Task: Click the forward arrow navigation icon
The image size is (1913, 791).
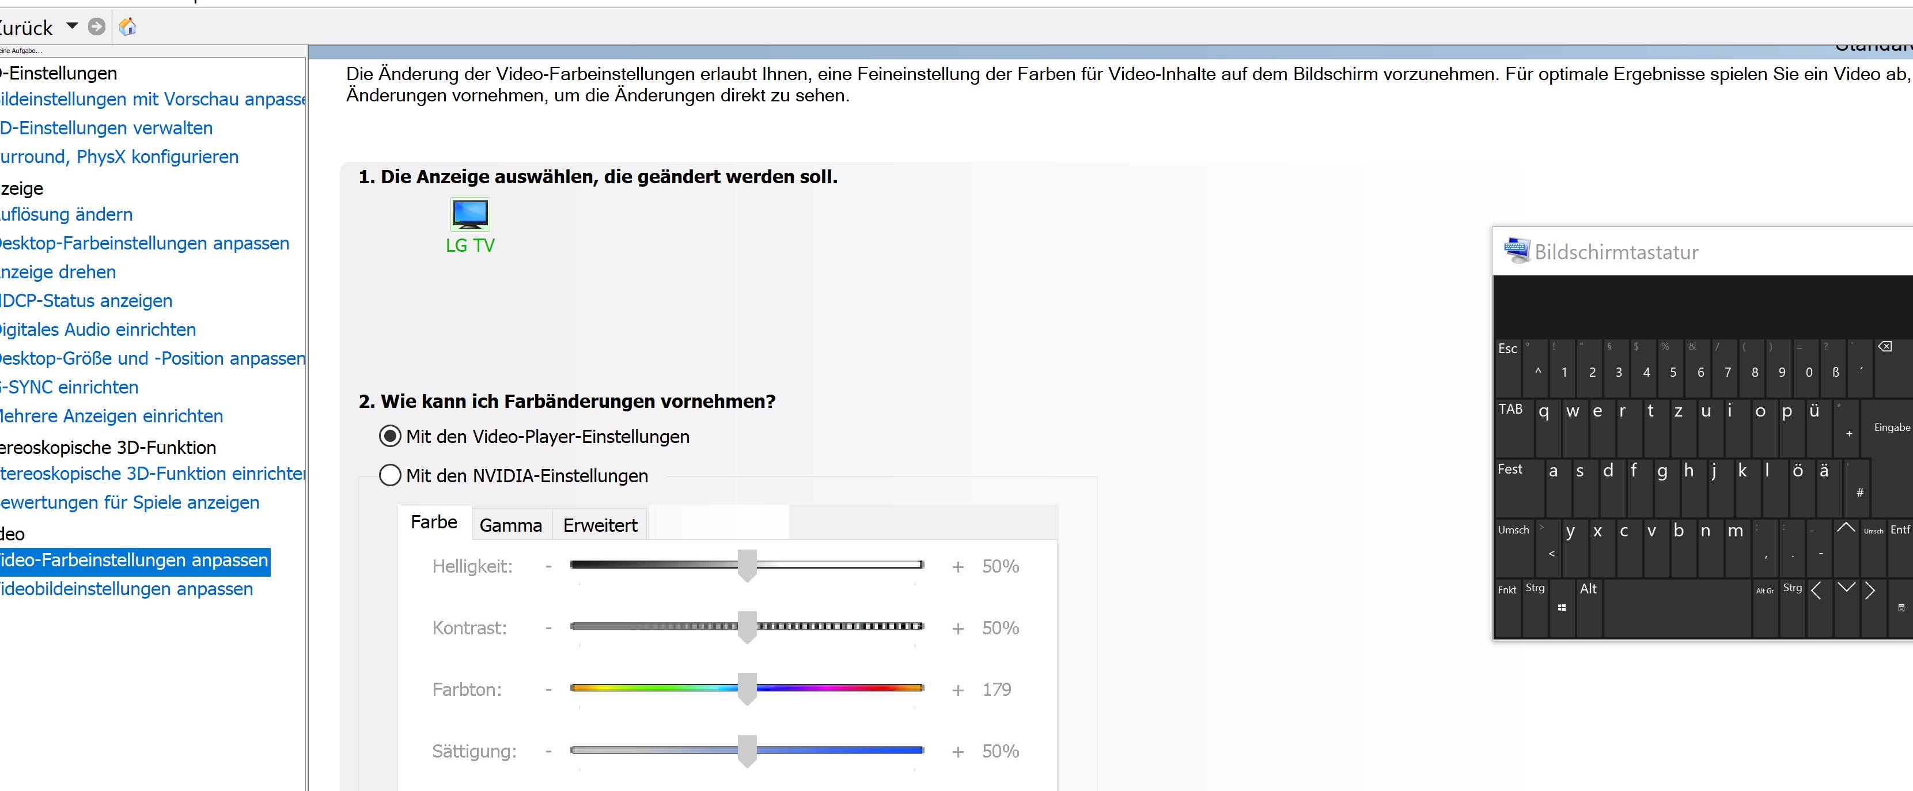Action: tap(97, 27)
